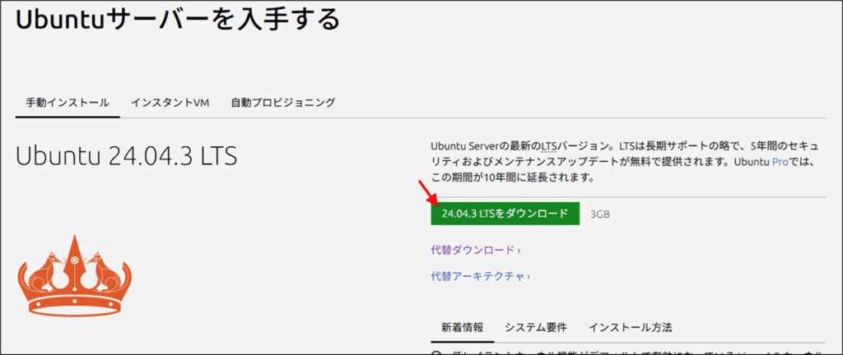Click the 3GB file size label
Viewport: 843px width, 355px height.
point(600,214)
